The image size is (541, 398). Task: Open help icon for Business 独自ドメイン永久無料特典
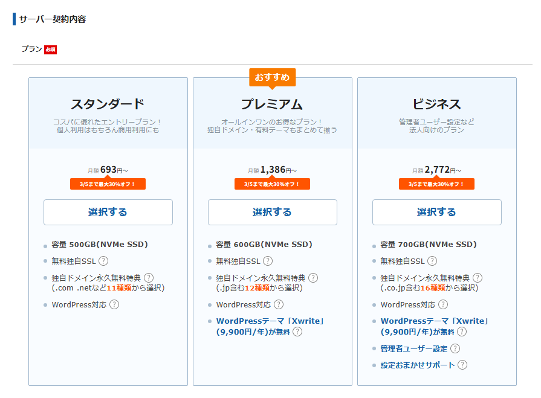(478, 278)
